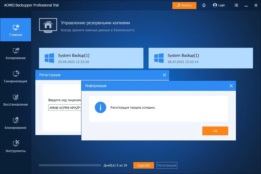Click the home monitor icon in header
The width and height of the screenshot is (261, 174).
(48, 26)
